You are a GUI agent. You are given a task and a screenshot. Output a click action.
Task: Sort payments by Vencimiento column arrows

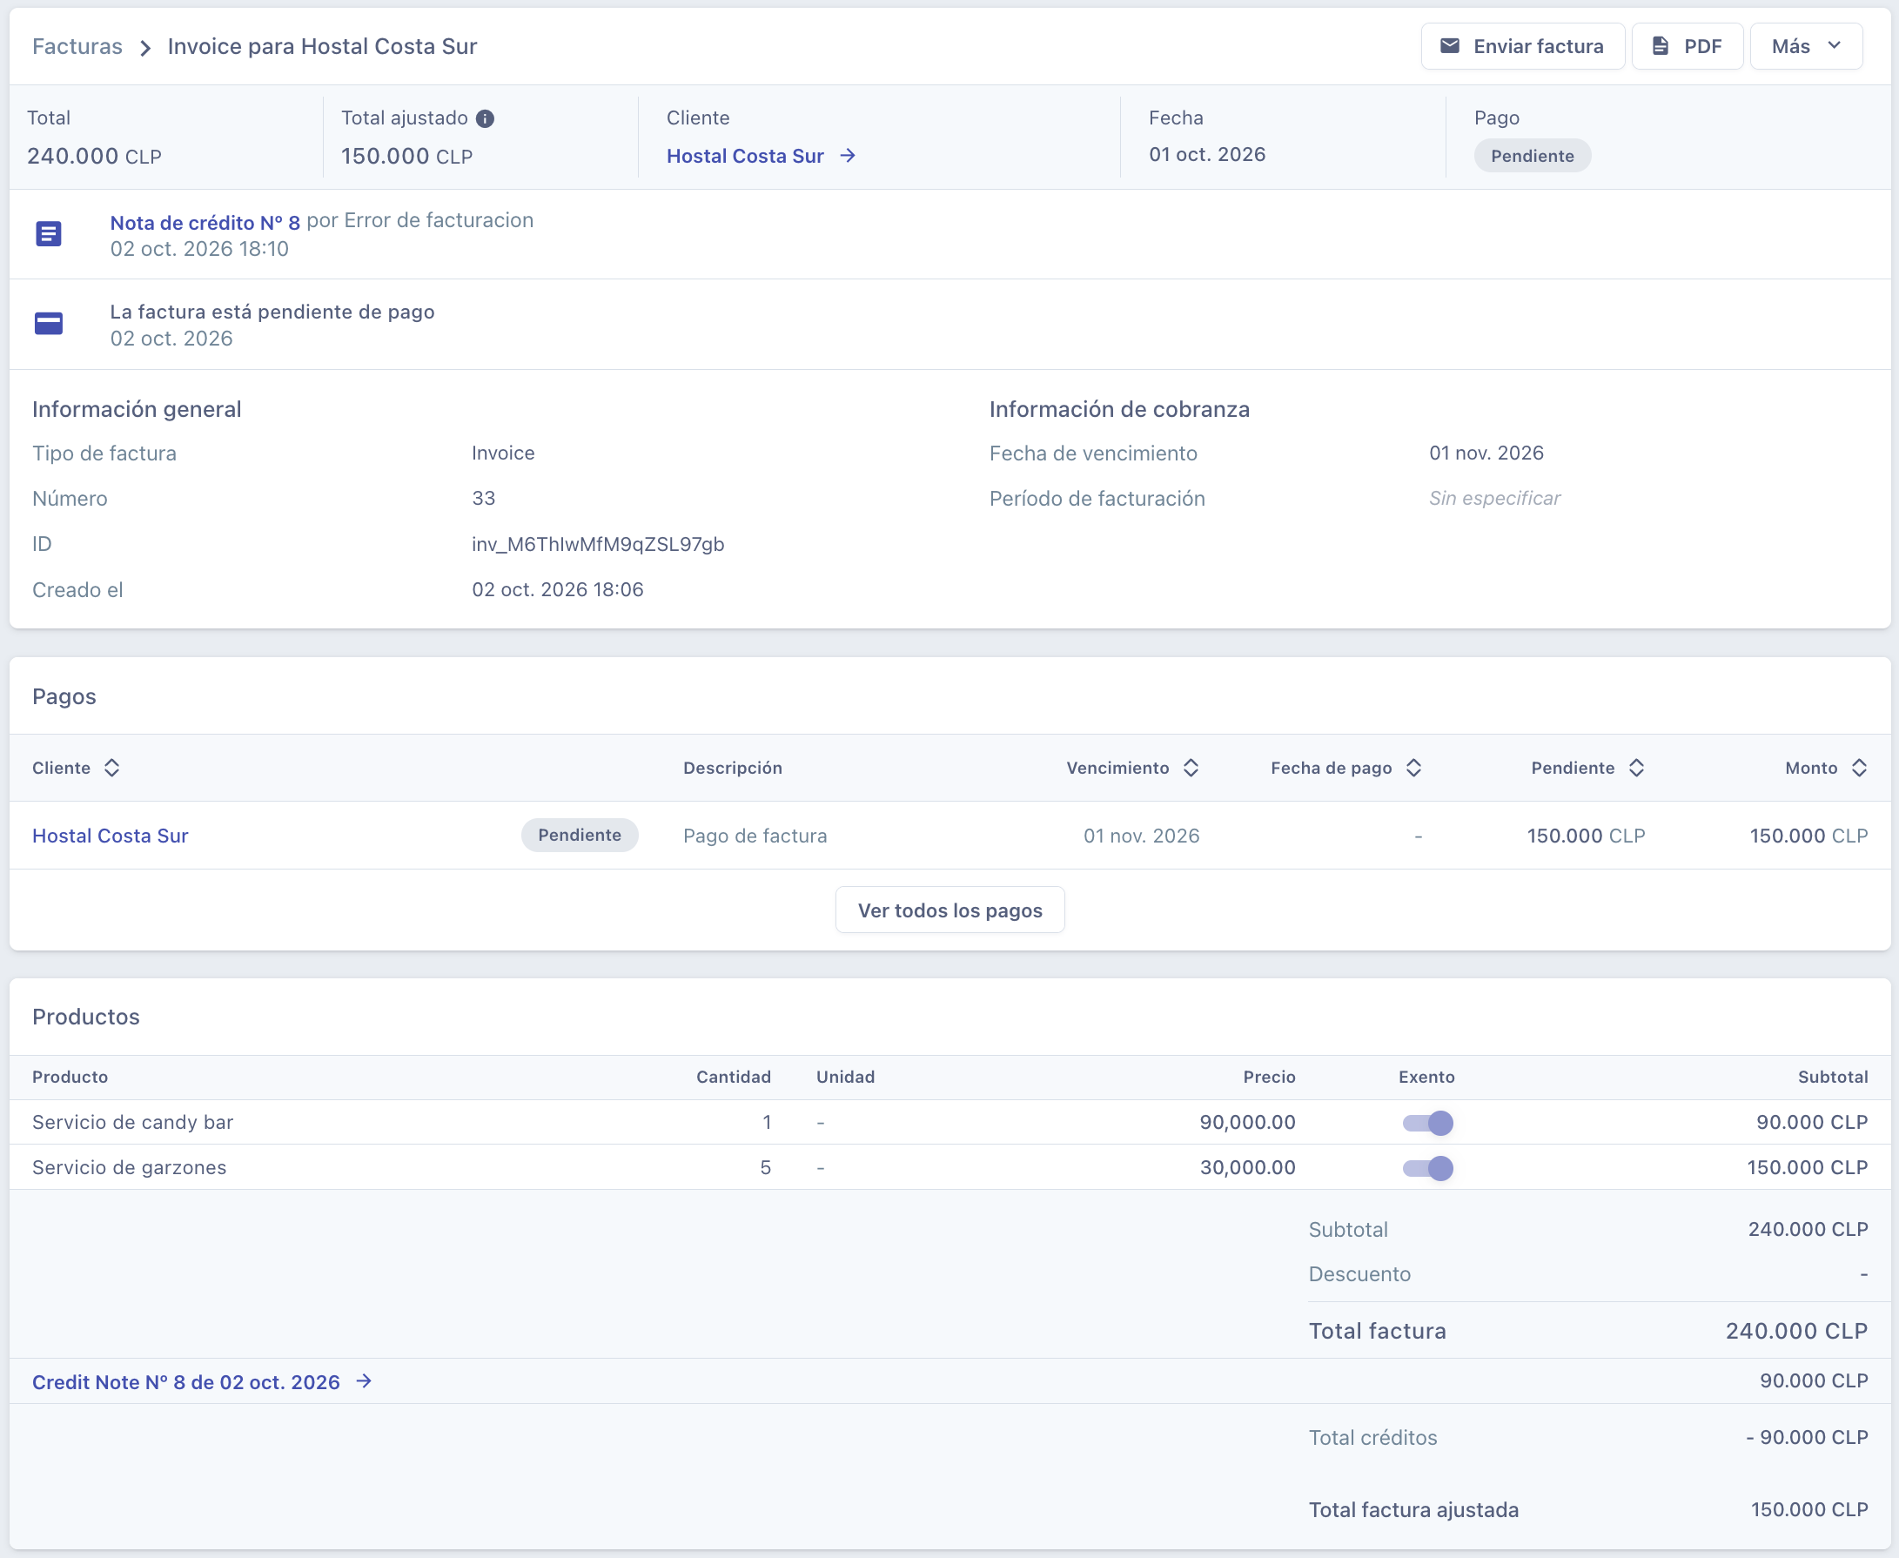click(1191, 768)
